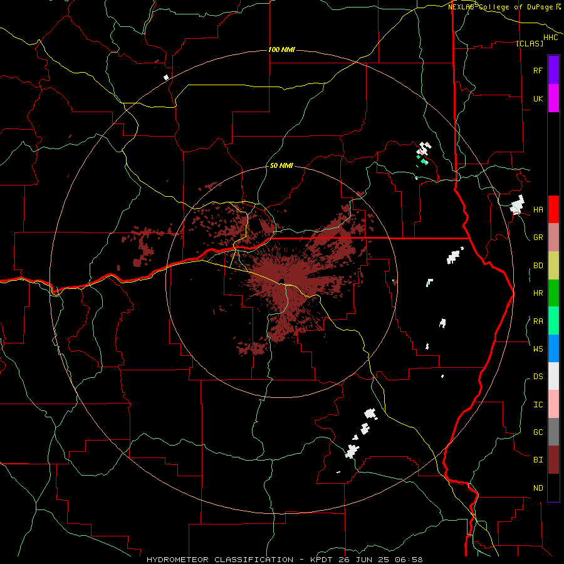Screen dimensions: 564x564
Task: Click the GC legend label
Action: click(538, 432)
